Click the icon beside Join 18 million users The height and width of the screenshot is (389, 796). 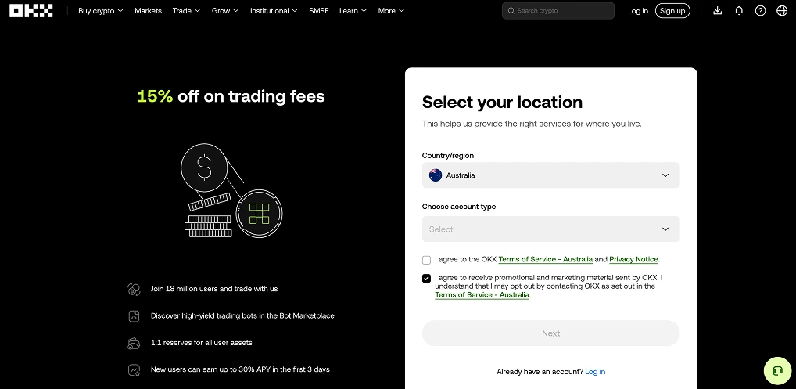(x=134, y=289)
